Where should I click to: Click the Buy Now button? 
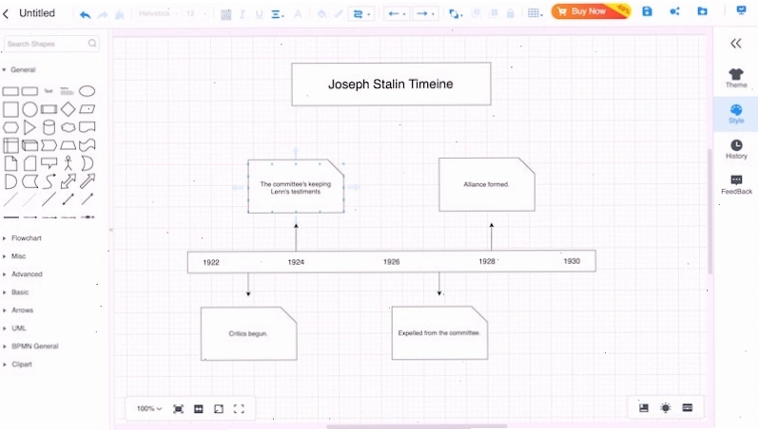(x=591, y=11)
